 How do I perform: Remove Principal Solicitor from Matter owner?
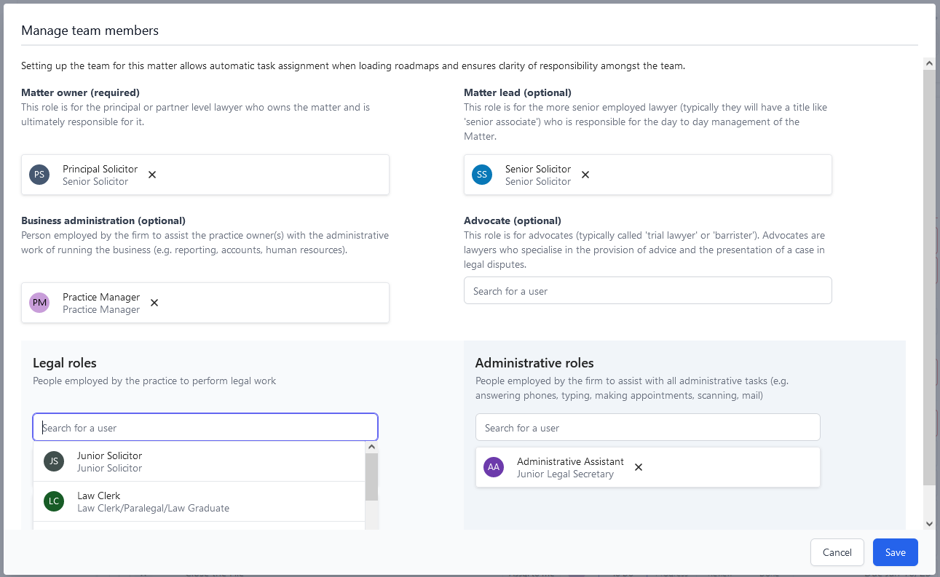click(x=152, y=175)
